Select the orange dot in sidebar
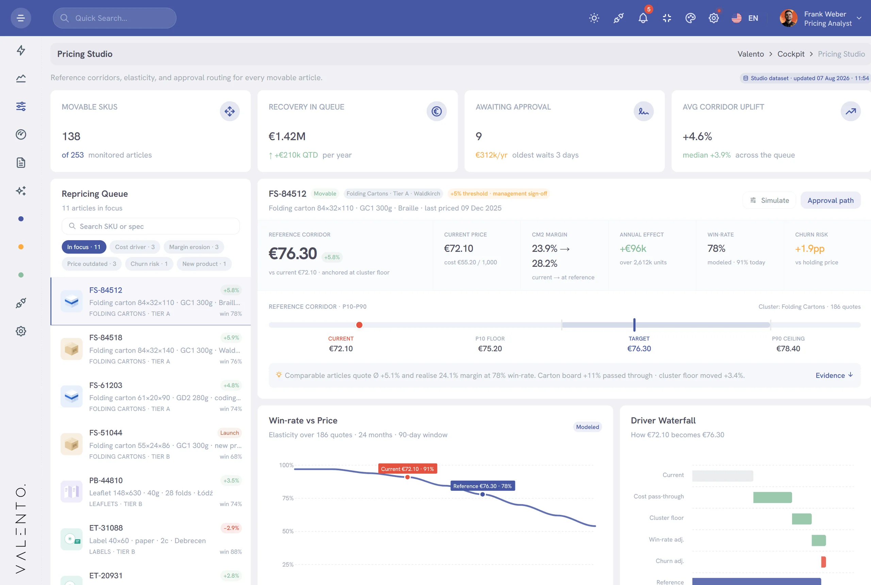This screenshot has width=871, height=585. pyautogui.click(x=21, y=247)
